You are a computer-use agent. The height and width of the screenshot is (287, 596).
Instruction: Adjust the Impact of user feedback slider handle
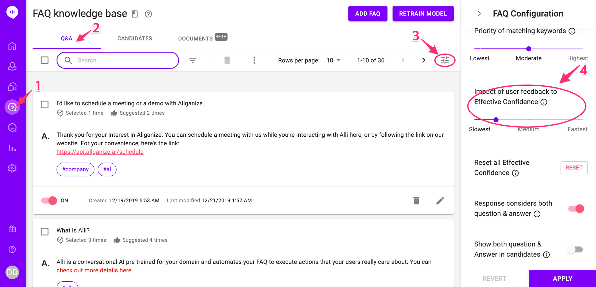coord(496,120)
